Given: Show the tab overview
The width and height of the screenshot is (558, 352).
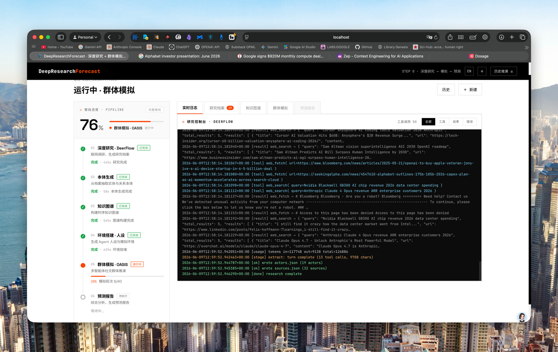Looking at the screenshot, I should pos(522,37).
